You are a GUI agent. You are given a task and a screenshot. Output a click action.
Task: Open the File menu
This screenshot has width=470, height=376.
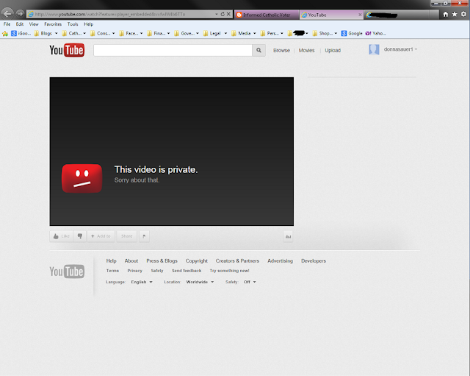click(7, 24)
